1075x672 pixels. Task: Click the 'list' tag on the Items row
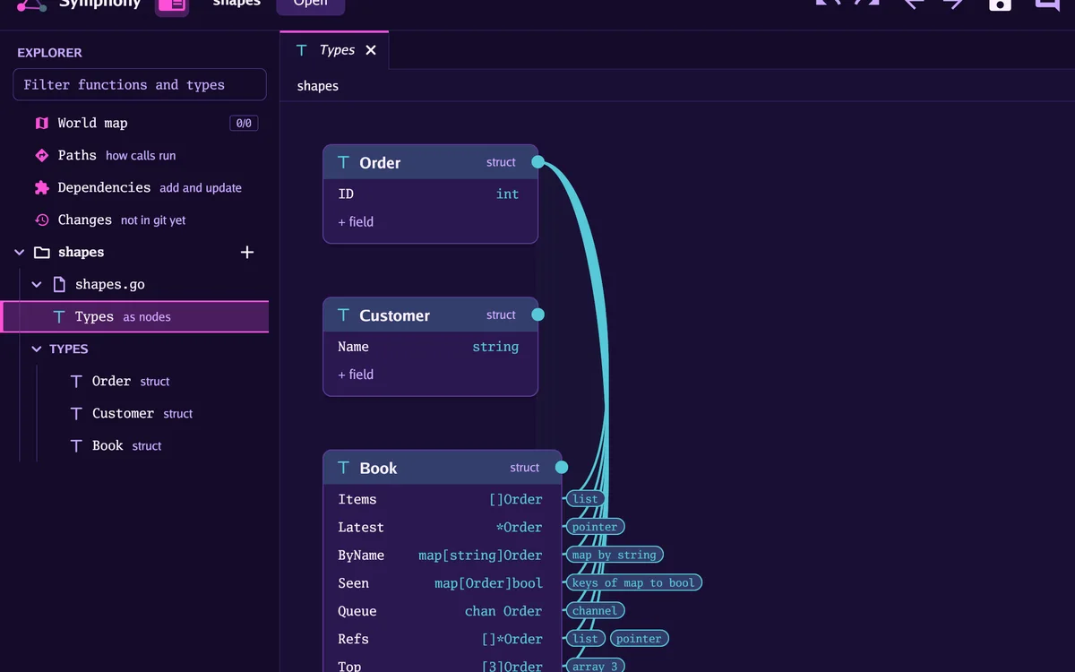585,498
